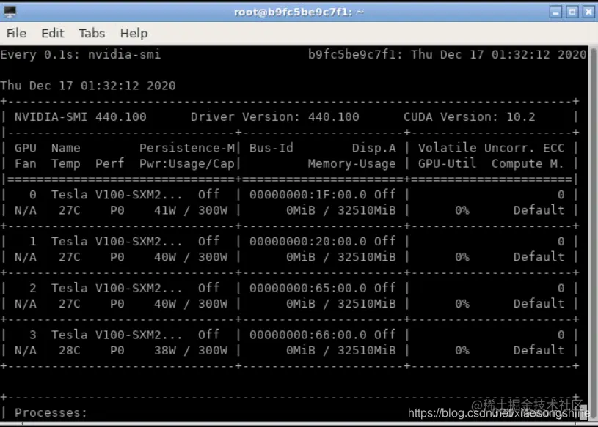Click the 'GPU-Util' column header
The width and height of the screenshot is (598, 427).
pyautogui.click(x=448, y=163)
